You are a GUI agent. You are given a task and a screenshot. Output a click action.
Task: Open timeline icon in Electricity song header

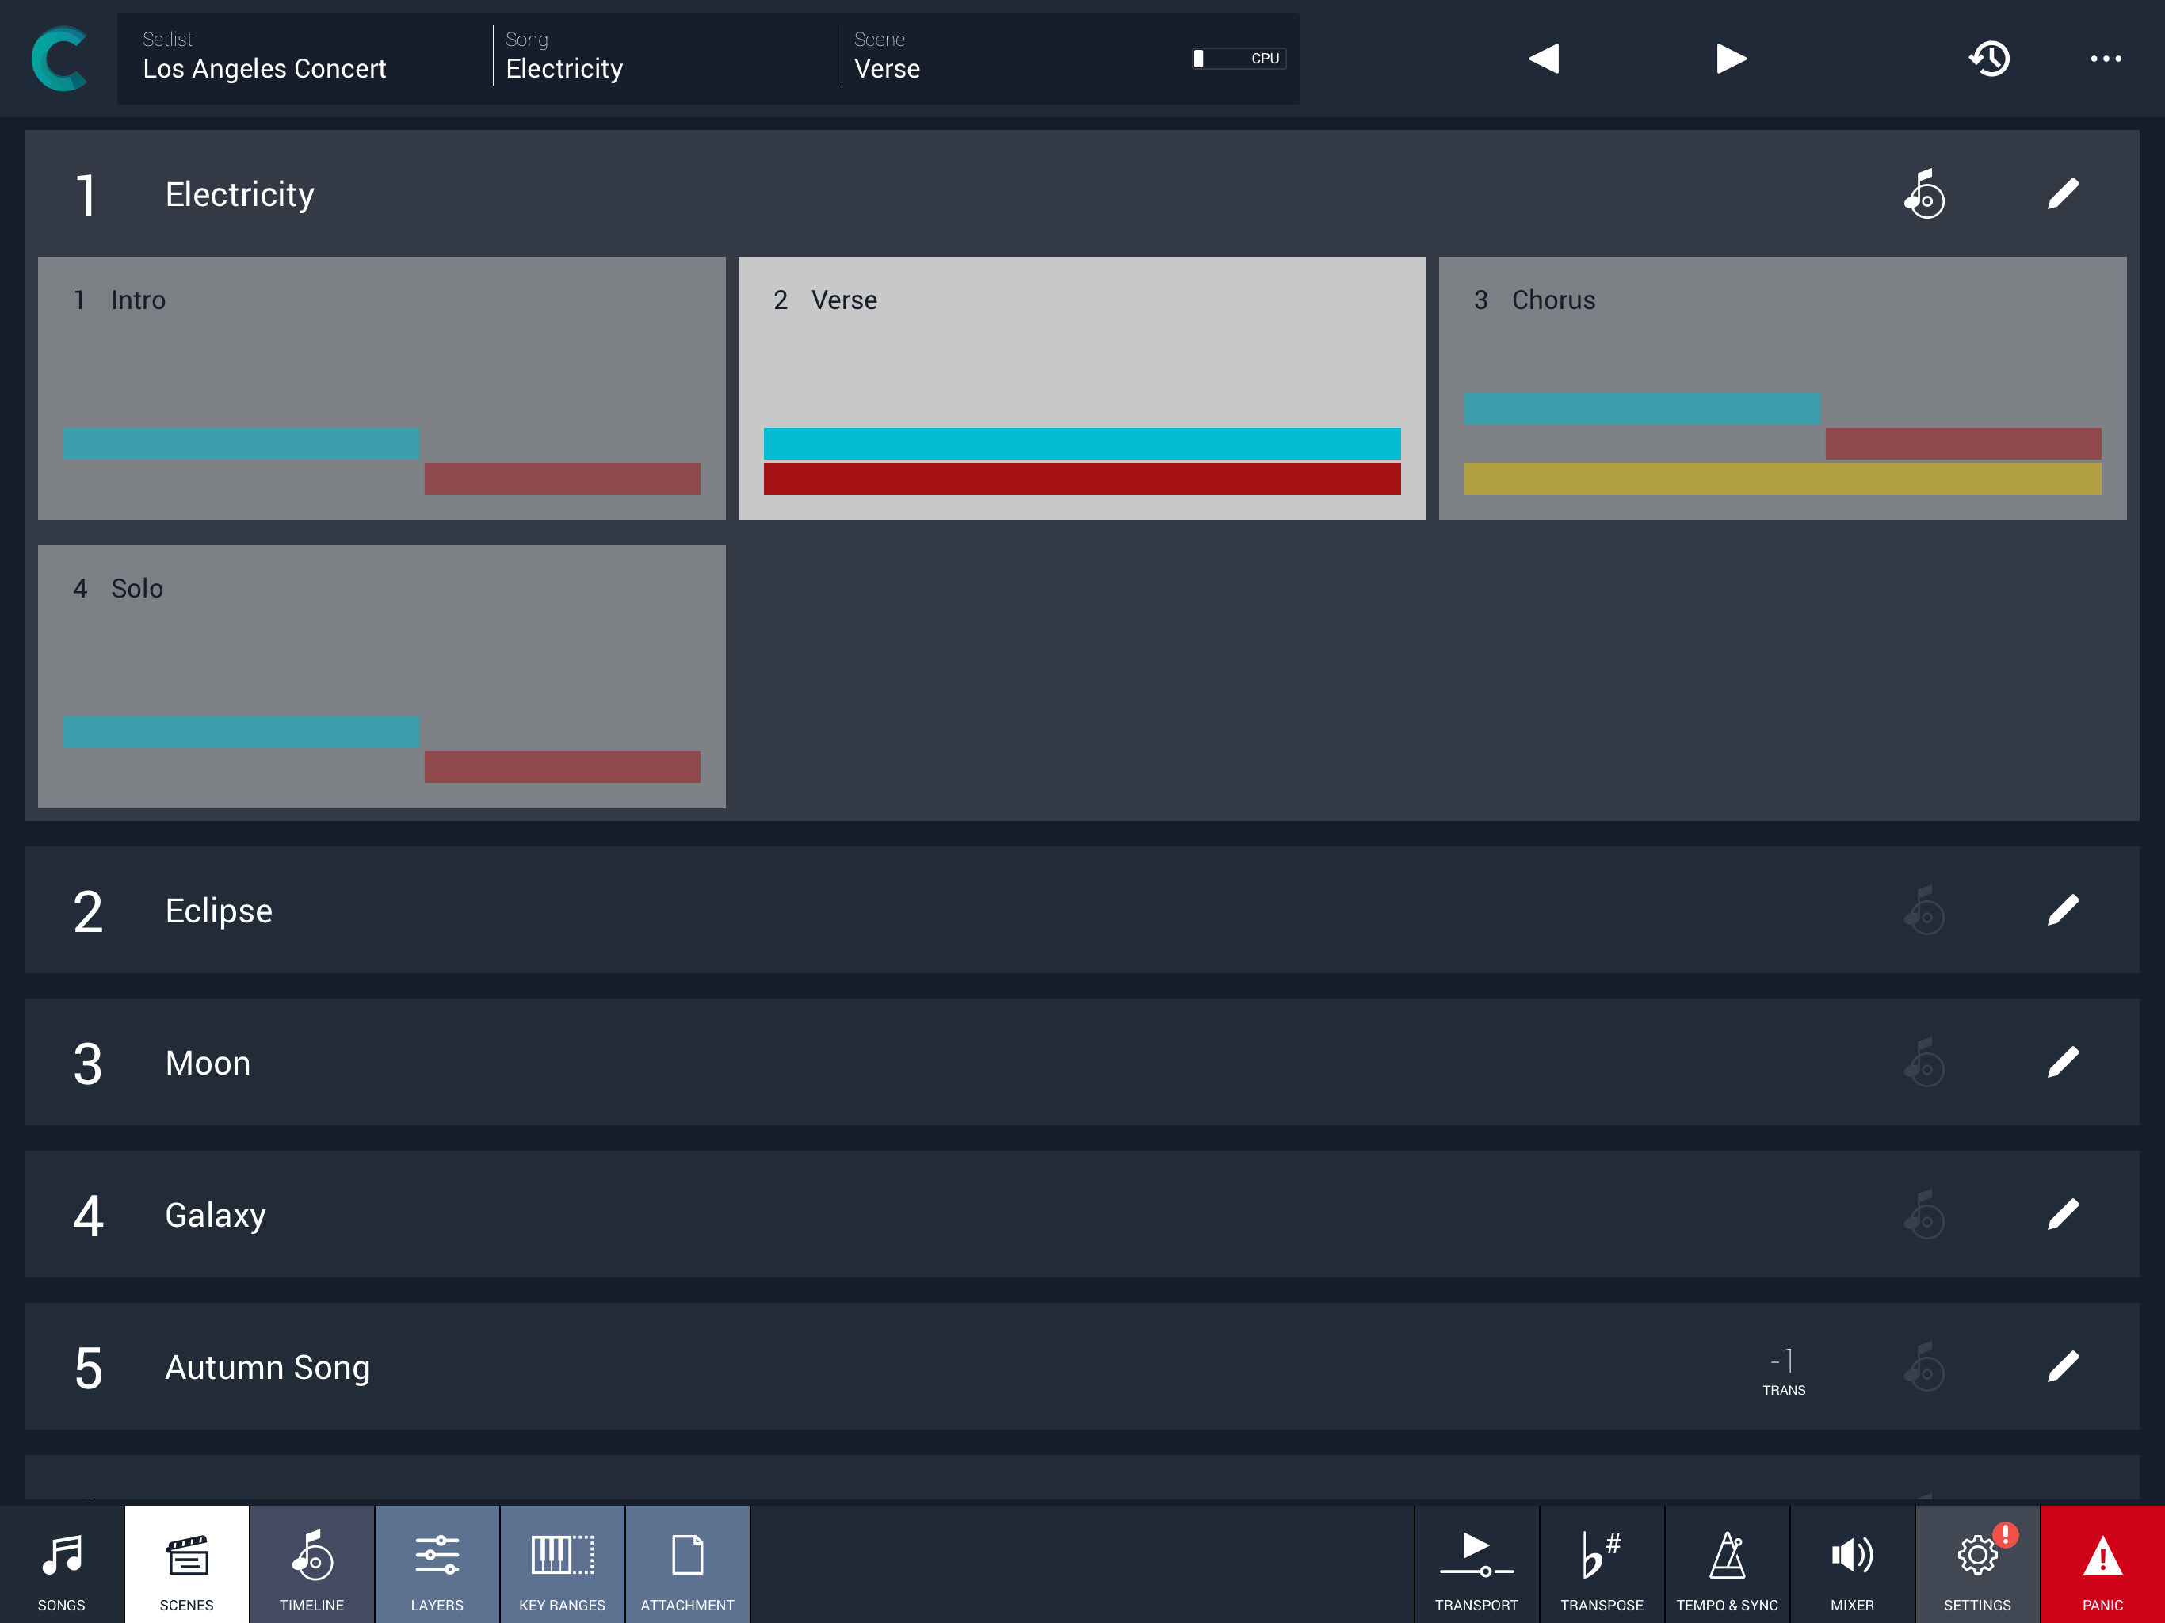tap(1924, 194)
